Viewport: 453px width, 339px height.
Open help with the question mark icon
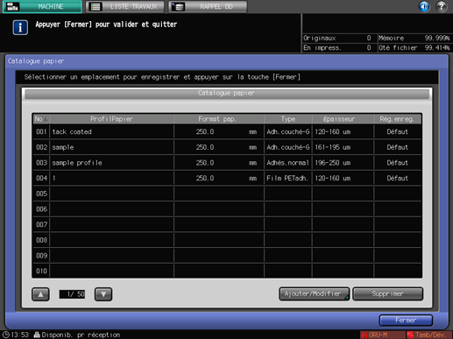tap(442, 6)
